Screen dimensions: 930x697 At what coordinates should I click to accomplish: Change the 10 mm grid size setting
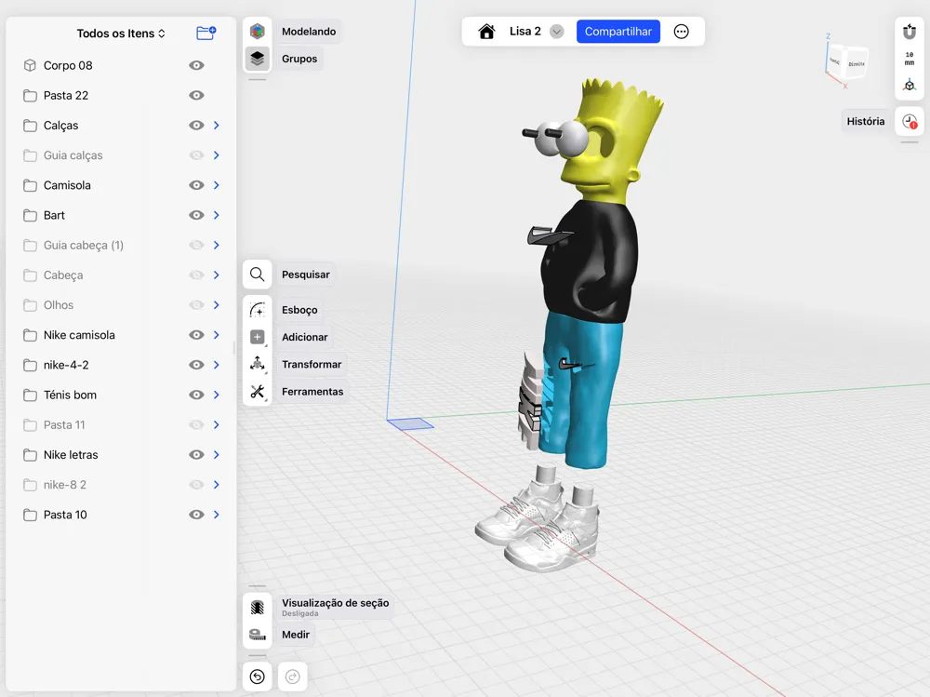point(909,59)
